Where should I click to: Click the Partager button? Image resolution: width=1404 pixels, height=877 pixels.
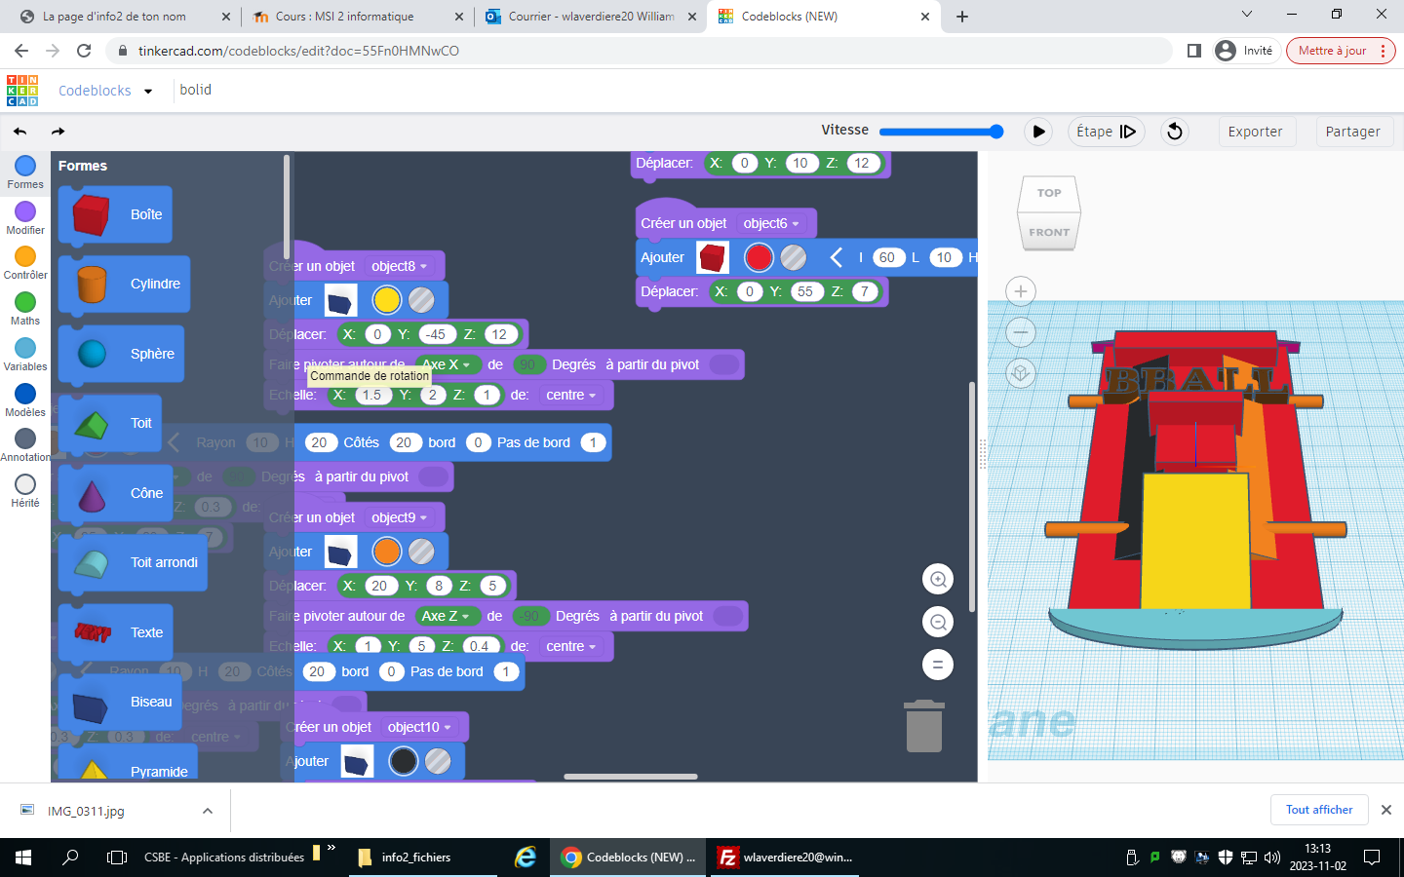point(1352,132)
